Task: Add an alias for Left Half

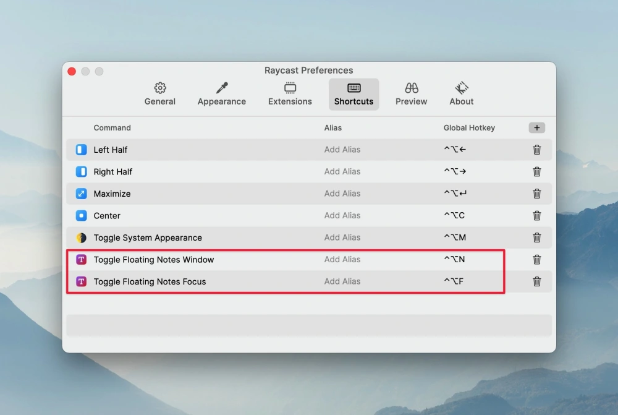Action: click(x=342, y=150)
